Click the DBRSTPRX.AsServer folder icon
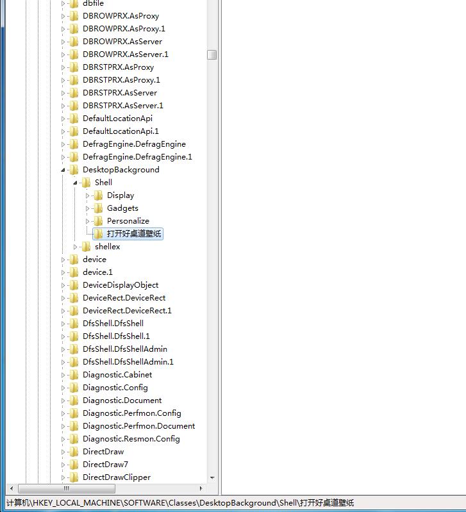The width and height of the screenshot is (466, 512). (x=74, y=93)
